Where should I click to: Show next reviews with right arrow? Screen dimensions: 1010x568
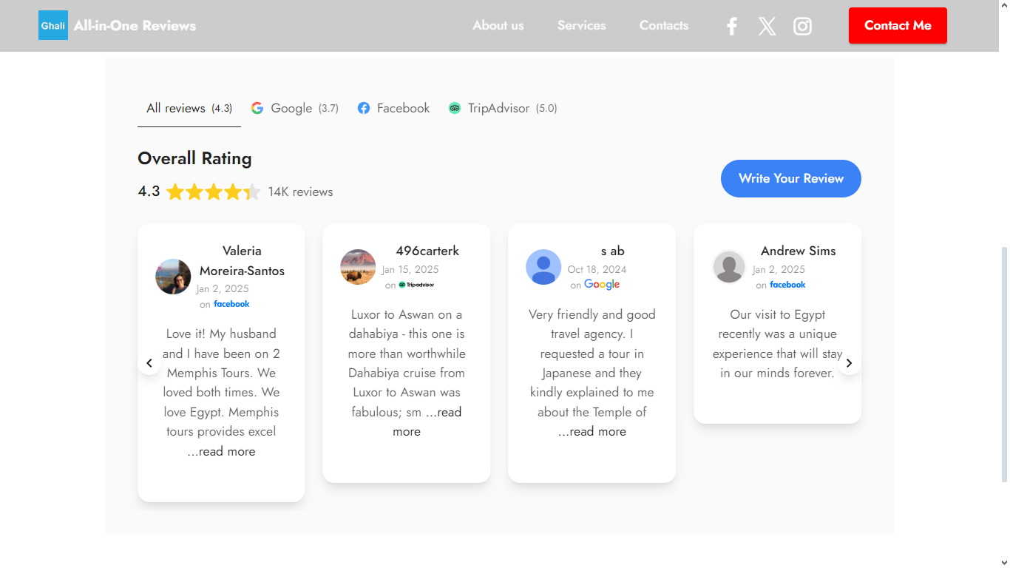[x=849, y=363]
